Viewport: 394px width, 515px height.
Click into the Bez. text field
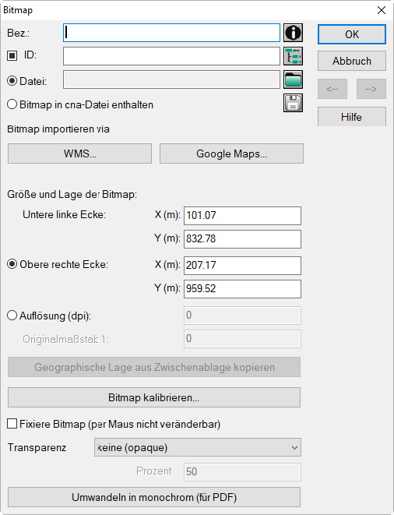tap(171, 33)
